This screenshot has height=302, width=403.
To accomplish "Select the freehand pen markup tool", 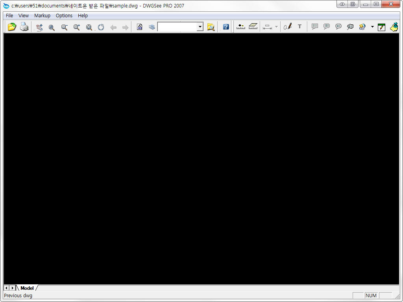I will coord(288,26).
